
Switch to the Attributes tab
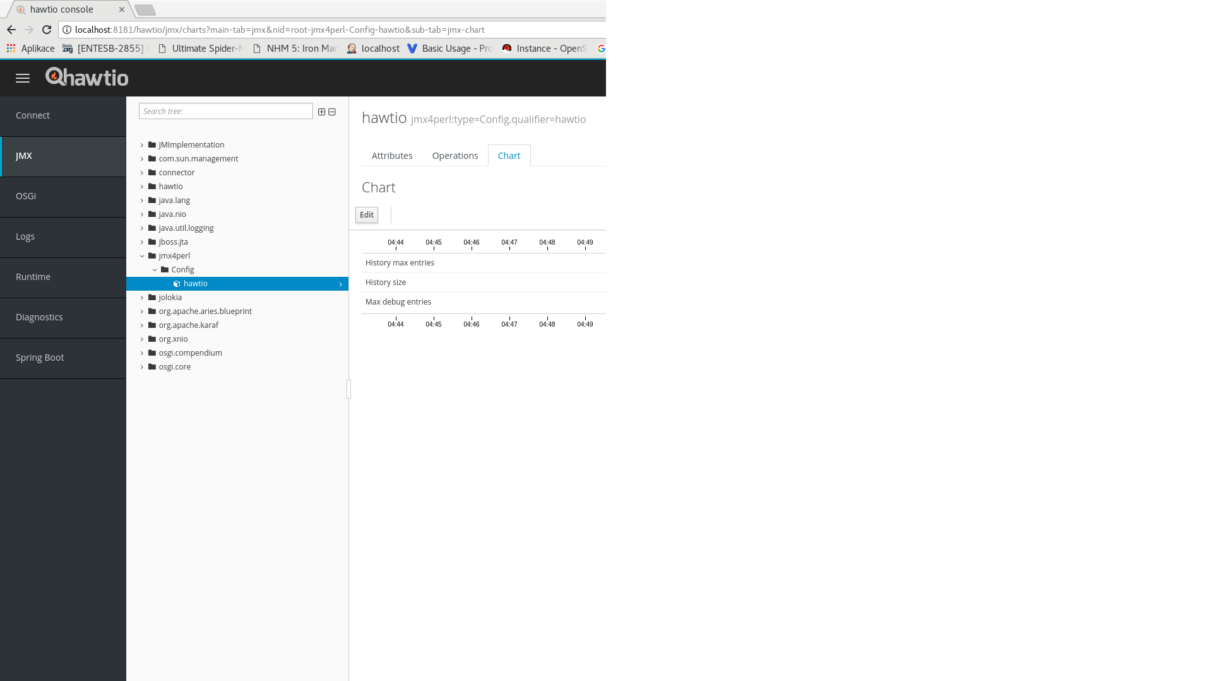[391, 156]
